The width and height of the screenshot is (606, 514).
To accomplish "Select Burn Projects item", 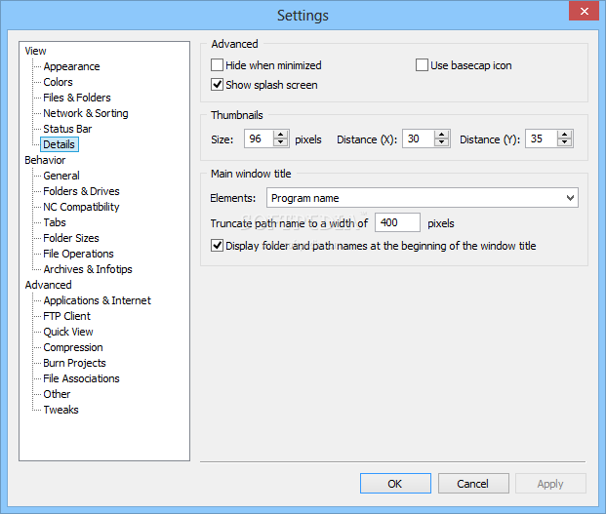I will pos(74,363).
